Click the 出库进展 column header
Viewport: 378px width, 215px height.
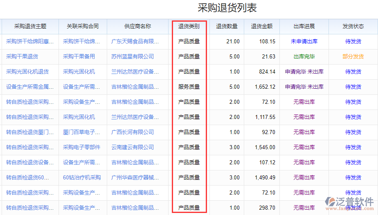click(304, 26)
